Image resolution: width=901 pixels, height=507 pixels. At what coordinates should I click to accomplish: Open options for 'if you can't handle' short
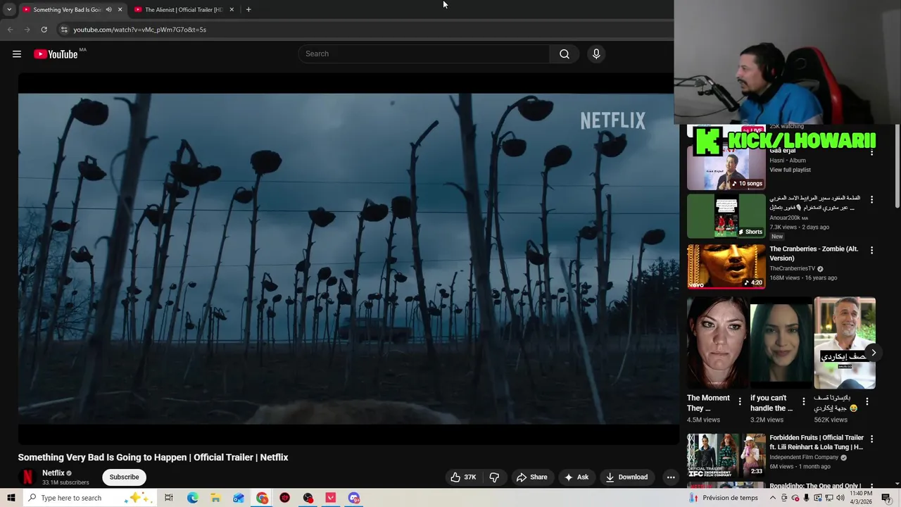click(803, 401)
